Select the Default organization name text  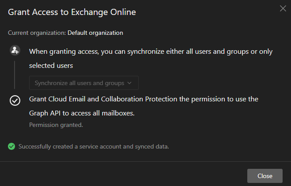[x=95, y=33]
